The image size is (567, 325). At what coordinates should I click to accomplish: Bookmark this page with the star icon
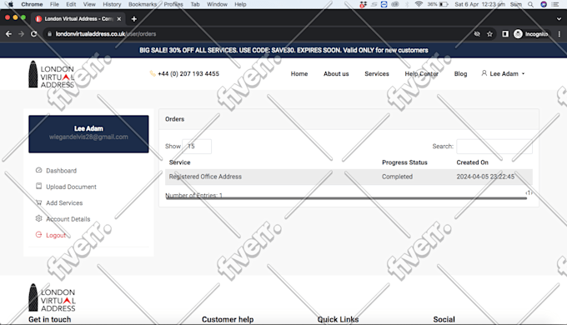coord(489,34)
